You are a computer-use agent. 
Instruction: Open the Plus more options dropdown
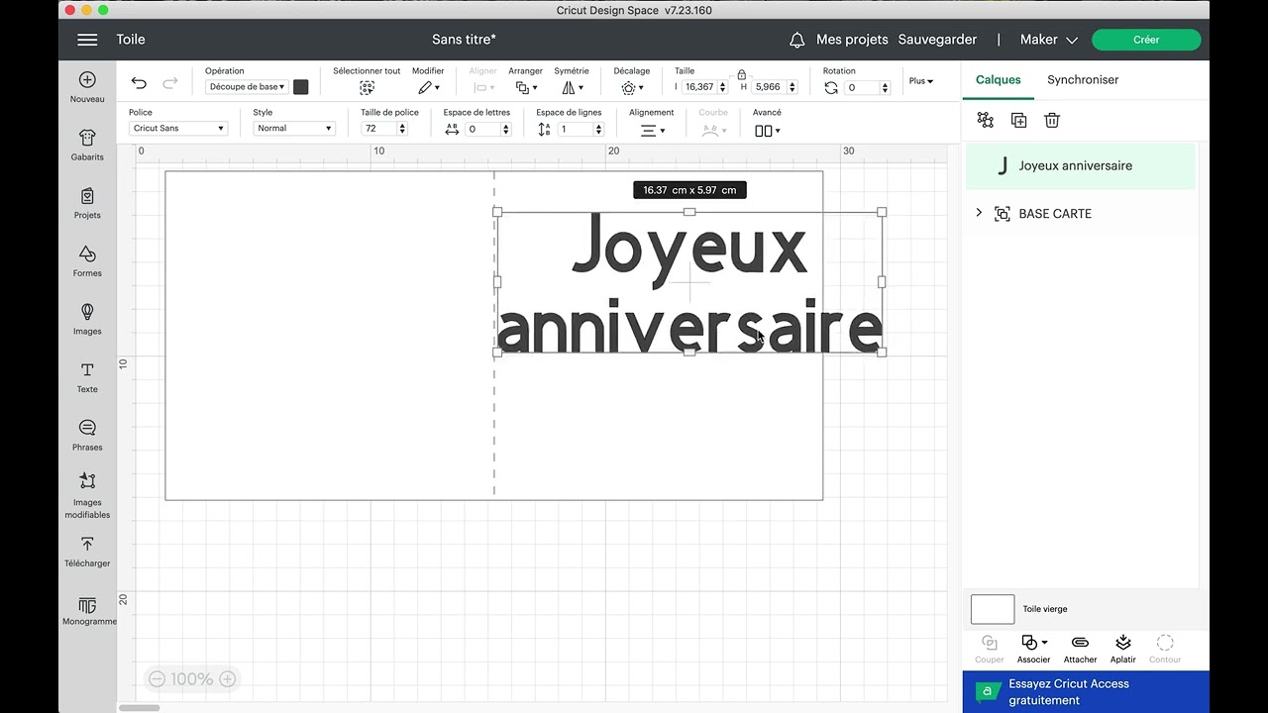coord(921,81)
